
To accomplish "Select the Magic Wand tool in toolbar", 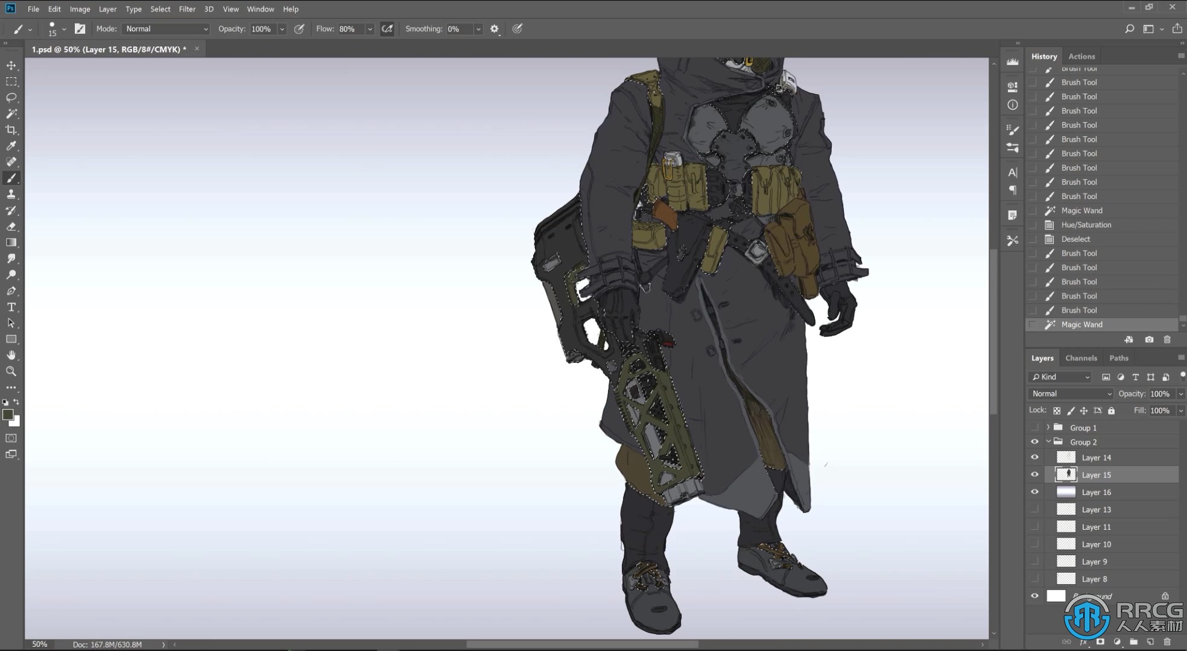I will [11, 113].
